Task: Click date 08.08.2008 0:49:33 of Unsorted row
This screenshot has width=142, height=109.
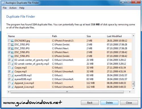Action: pos(116,87)
